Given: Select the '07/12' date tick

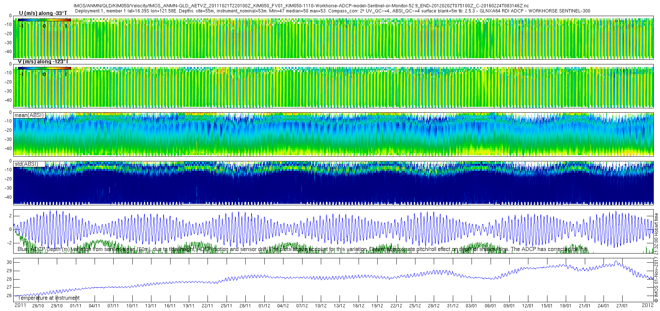Looking at the screenshot, I should (x=302, y=306).
